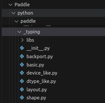Click the Python icon beside backport.py
Viewport: 105px width, 103px height.
pos(22,56)
